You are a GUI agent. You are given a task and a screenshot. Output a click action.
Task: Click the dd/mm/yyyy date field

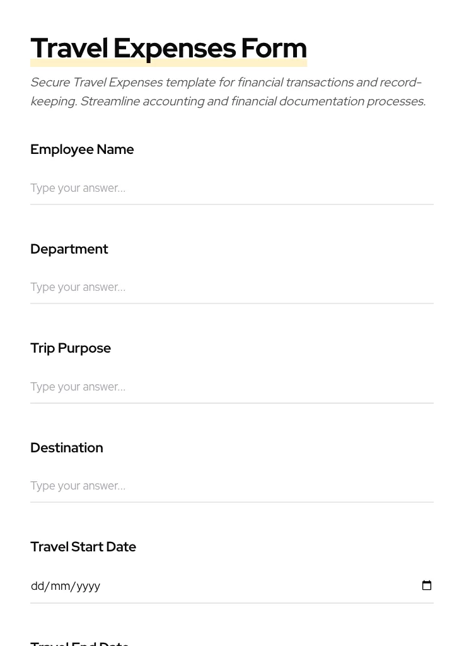(x=189, y=585)
